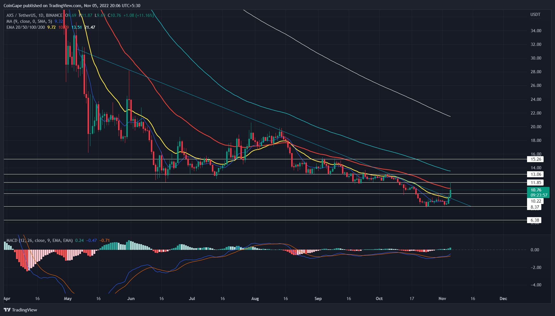The height and width of the screenshot is (316, 555).
Task: Click the 11.85 horizontal line price label
Action: [535, 183]
